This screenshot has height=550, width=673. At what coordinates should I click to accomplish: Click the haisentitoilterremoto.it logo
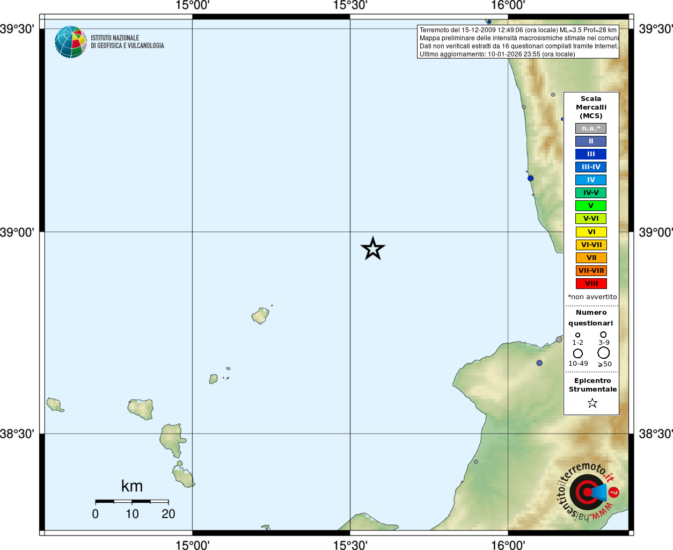(x=588, y=491)
